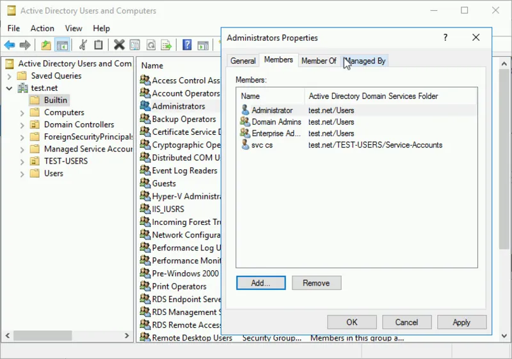
Task: Select the svc cs member entry
Action: 262,145
